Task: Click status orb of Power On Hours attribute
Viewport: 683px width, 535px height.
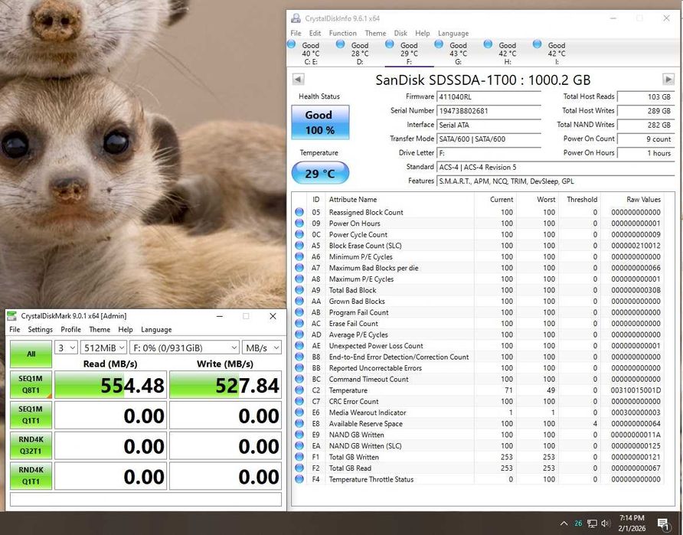Action: (299, 223)
